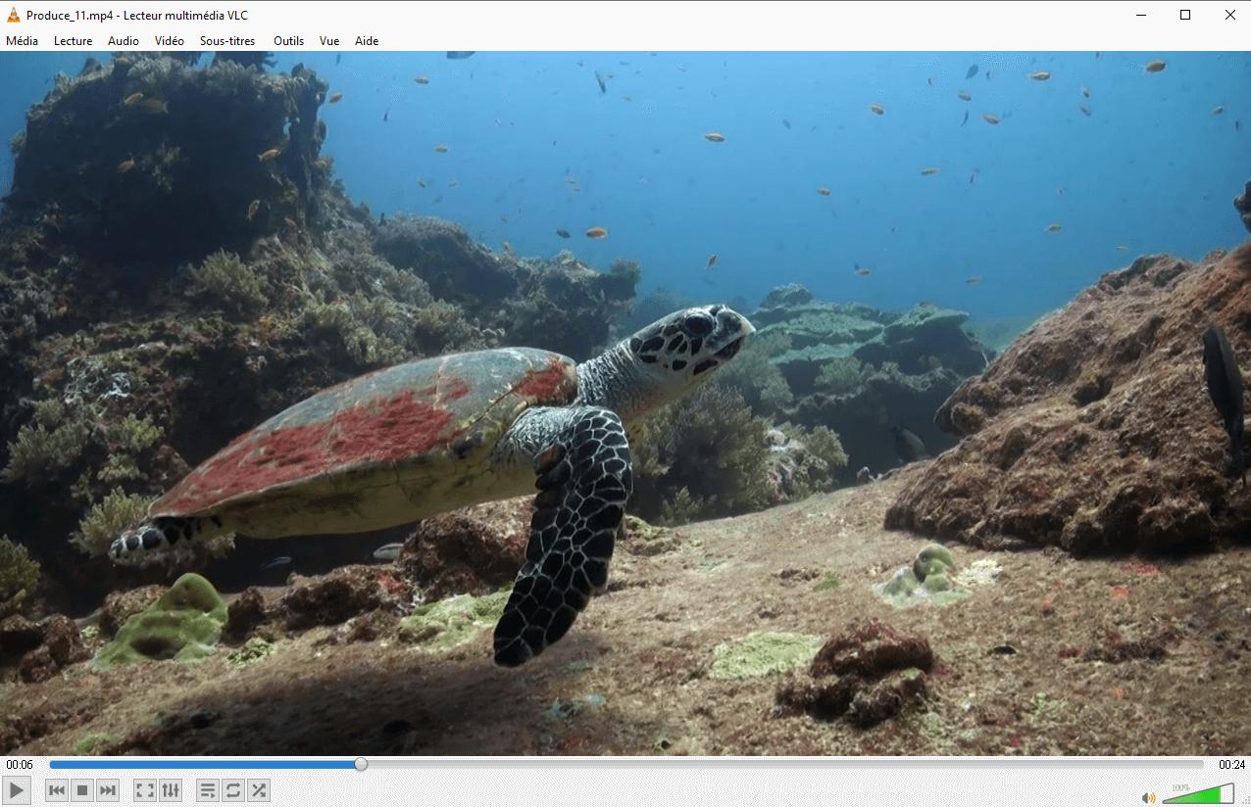Click elapsed time 00:06 label
The width and height of the screenshot is (1251, 807).
tap(20, 765)
